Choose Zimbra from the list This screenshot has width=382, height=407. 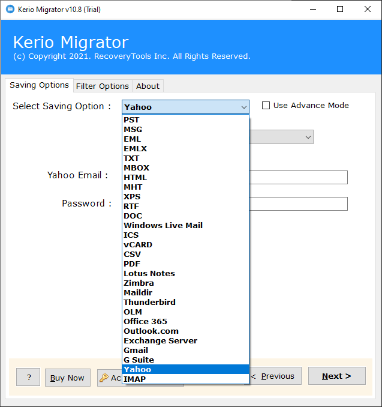click(185, 283)
